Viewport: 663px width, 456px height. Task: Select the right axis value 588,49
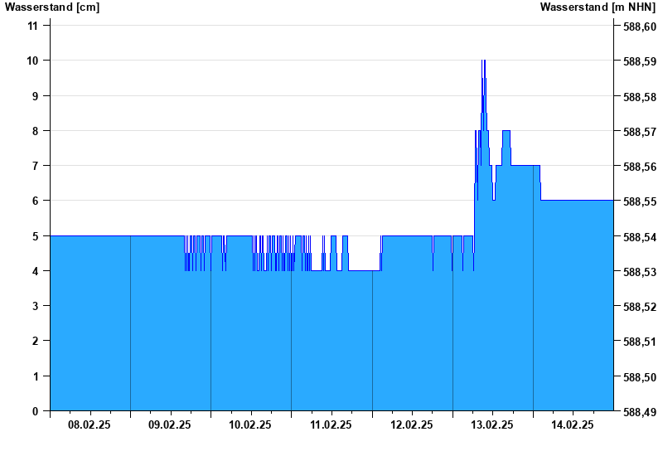pyautogui.click(x=639, y=412)
